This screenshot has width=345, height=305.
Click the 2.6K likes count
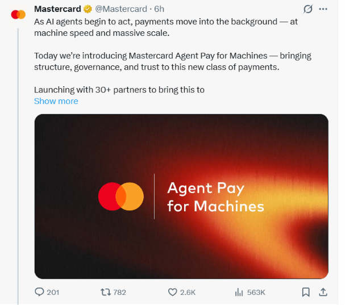[188, 293]
